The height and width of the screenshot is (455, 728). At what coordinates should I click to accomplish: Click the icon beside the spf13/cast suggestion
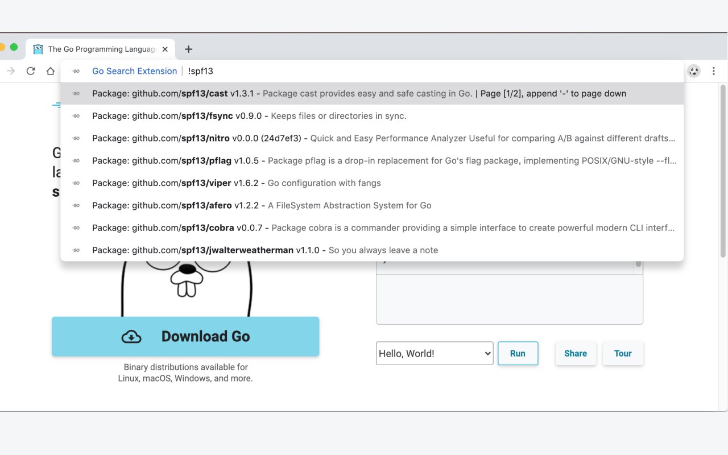[76, 93]
